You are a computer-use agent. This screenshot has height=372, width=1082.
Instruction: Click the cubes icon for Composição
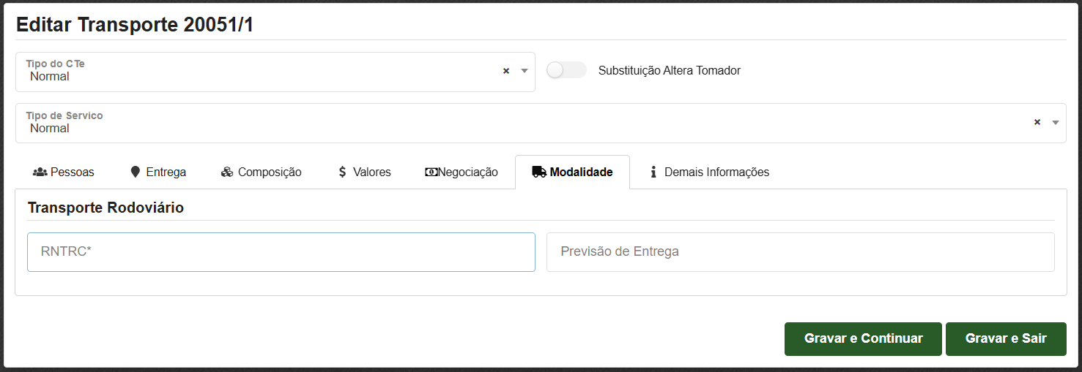coord(227,172)
